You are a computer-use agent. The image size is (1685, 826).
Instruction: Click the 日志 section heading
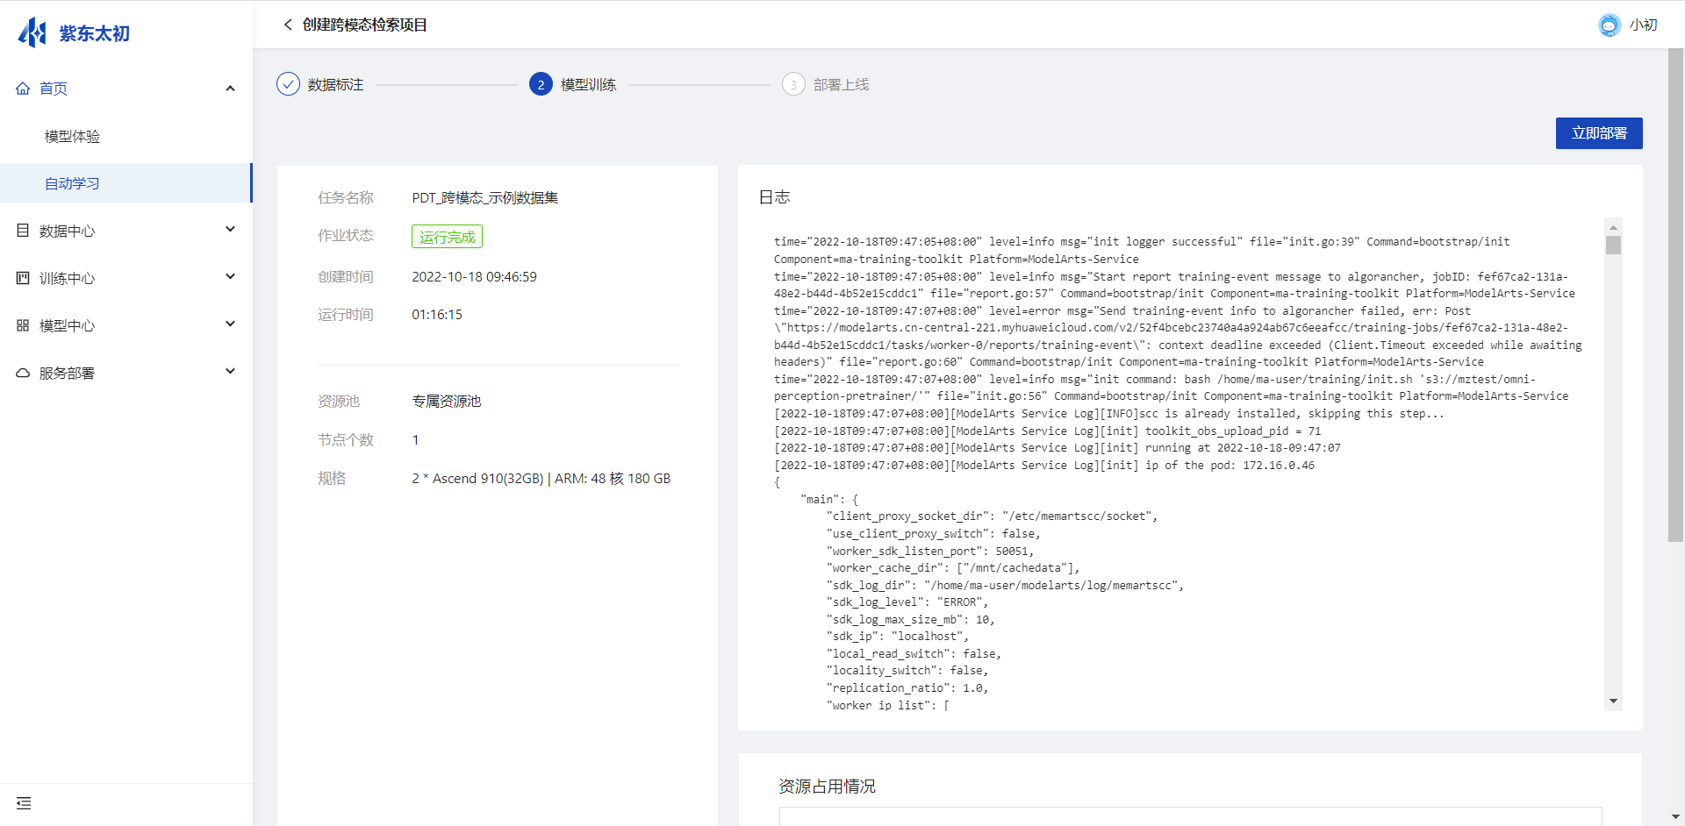pyautogui.click(x=774, y=197)
